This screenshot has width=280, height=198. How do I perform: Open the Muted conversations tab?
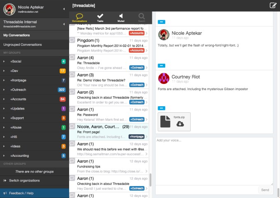pos(121,18)
